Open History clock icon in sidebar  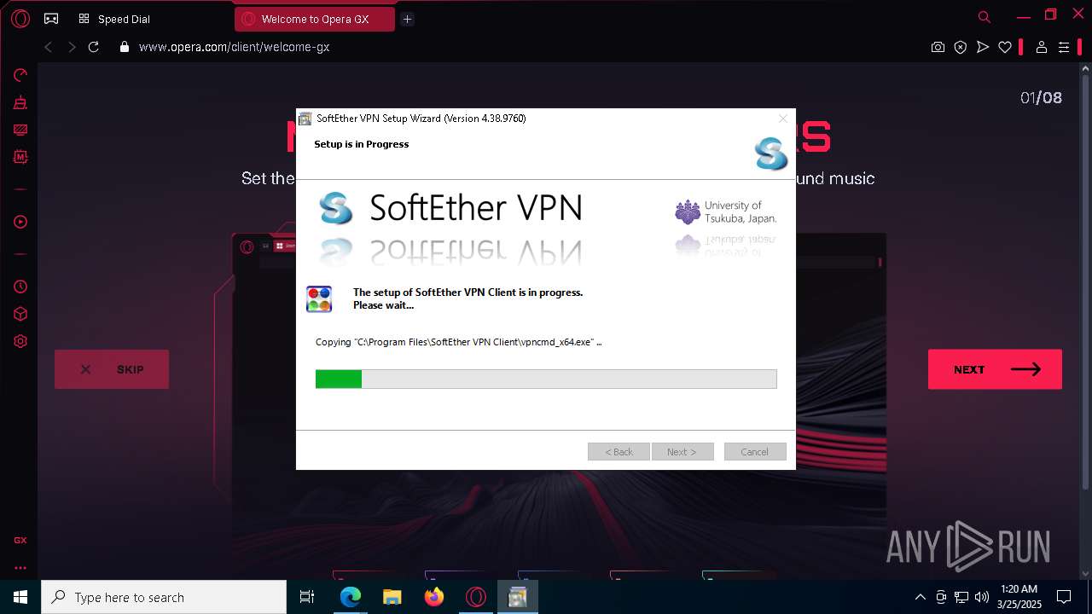(20, 287)
